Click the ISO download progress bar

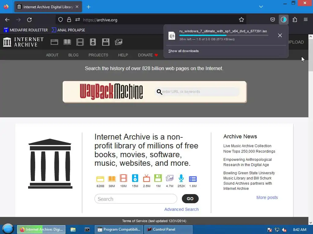tap(224, 35)
